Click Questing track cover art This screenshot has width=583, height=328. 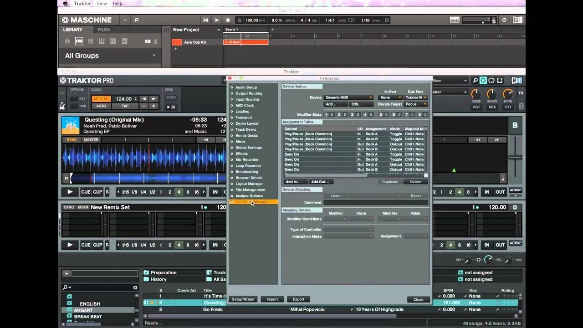coord(71,126)
